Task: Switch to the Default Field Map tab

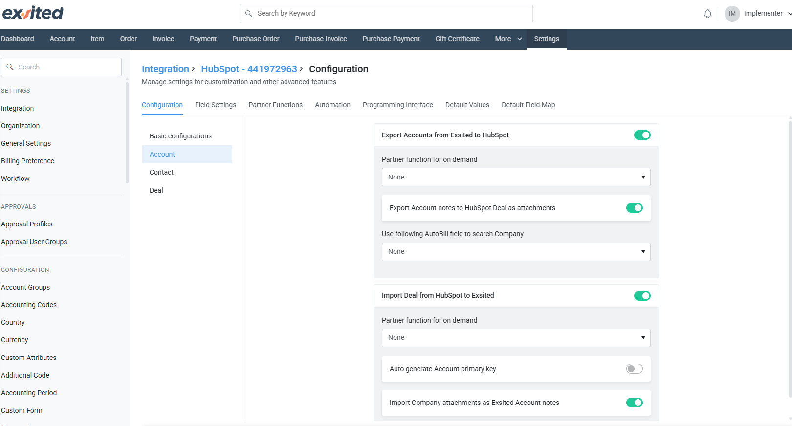Action: pos(528,105)
